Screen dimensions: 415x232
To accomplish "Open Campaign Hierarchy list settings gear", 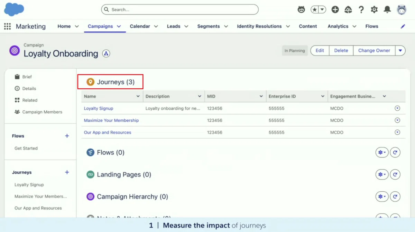I will (x=382, y=196).
